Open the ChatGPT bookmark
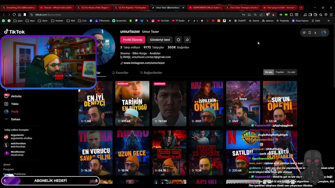The image size is (335, 188). (x=240, y=21)
